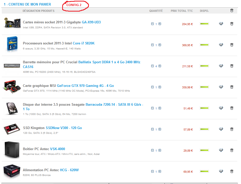Remove the Intel Core i7 5820K row
241x184 pixels.
[x=232, y=45]
